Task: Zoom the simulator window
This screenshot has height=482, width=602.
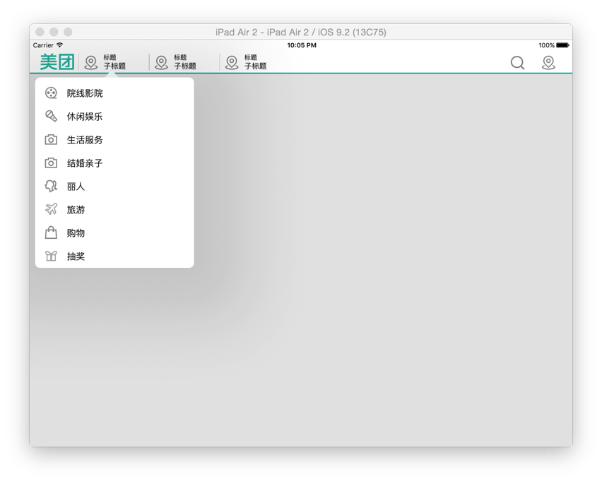Action: 68,32
